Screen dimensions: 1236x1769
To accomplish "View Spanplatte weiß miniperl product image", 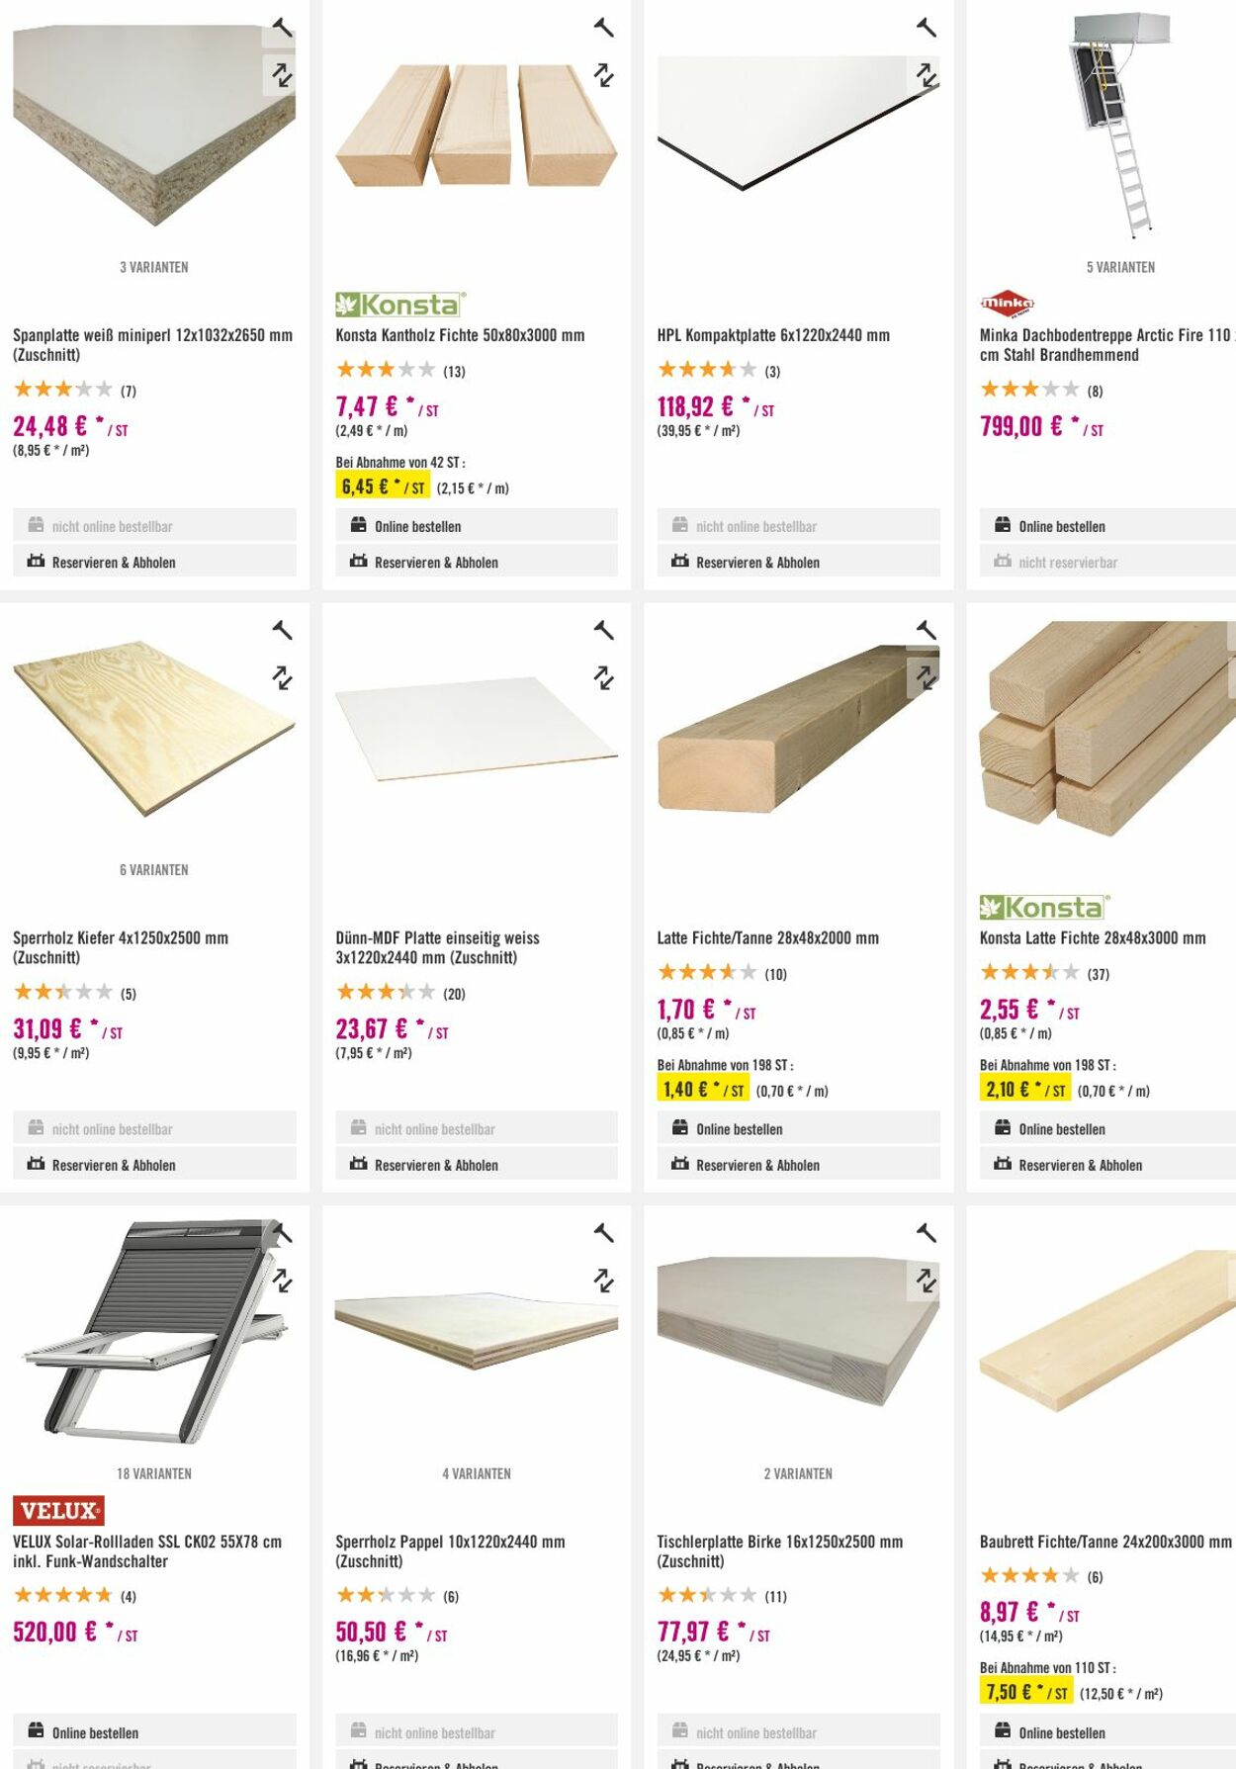I will point(153,127).
